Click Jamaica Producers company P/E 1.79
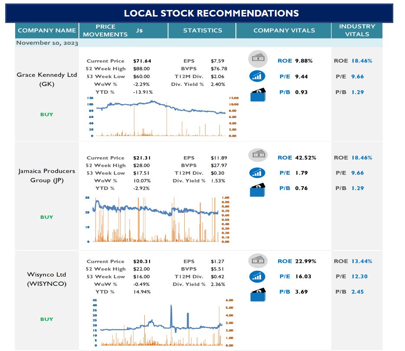The width and height of the screenshot is (405, 351). (301, 173)
